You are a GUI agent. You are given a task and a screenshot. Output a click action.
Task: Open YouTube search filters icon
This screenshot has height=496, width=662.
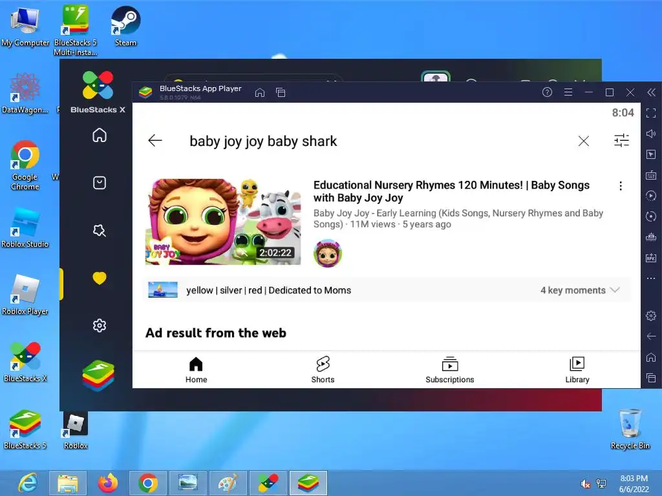pyautogui.click(x=621, y=140)
